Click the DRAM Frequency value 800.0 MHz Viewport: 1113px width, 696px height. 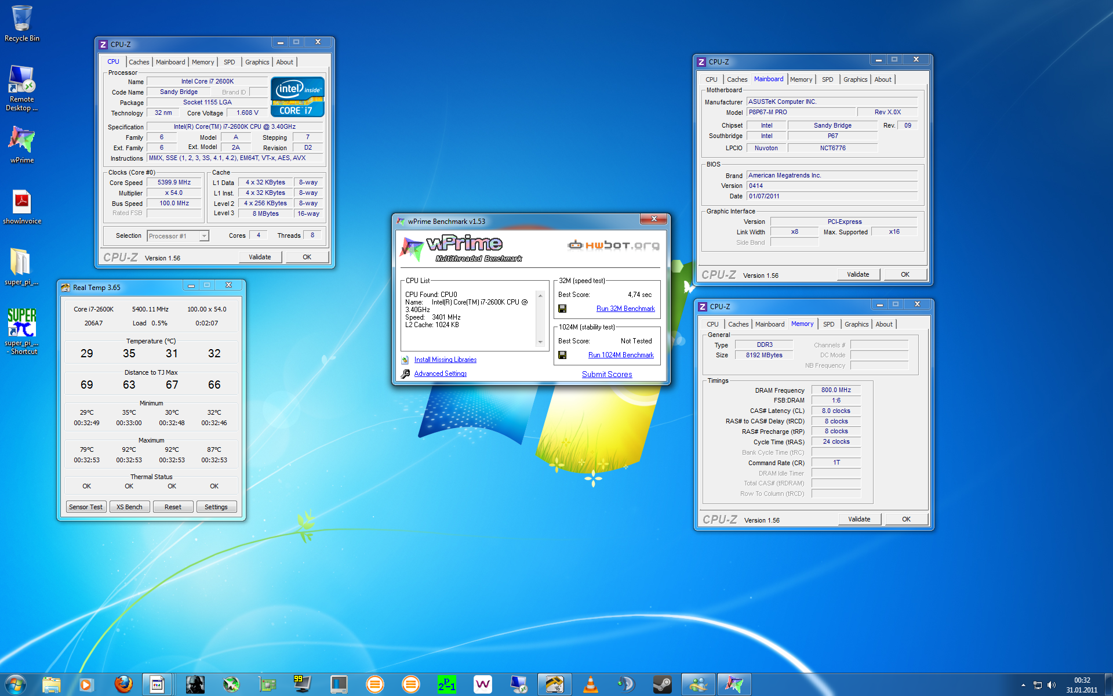click(x=836, y=390)
